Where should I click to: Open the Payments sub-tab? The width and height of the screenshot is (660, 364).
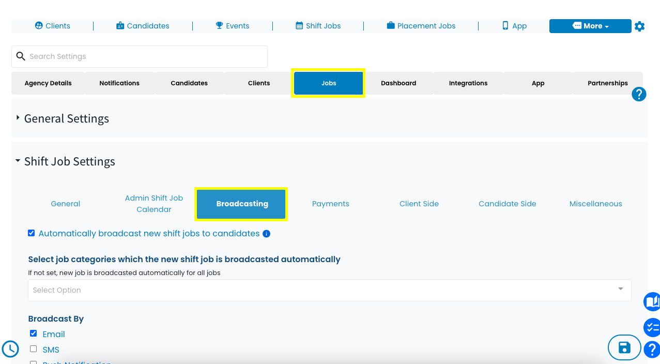(x=331, y=204)
